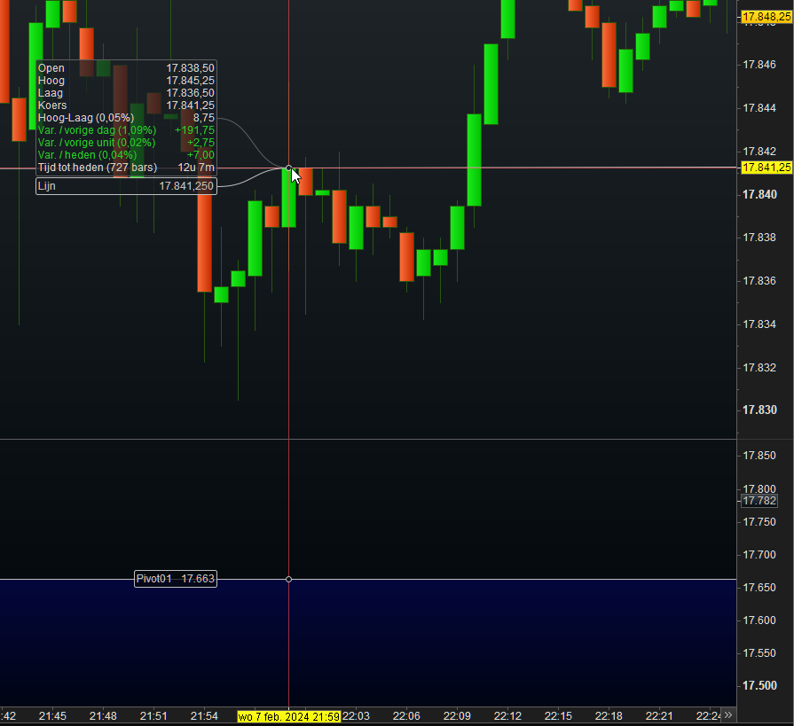Click the yellow 17.841,25 price tag
The width and height of the screenshot is (794, 726).
[766, 168]
